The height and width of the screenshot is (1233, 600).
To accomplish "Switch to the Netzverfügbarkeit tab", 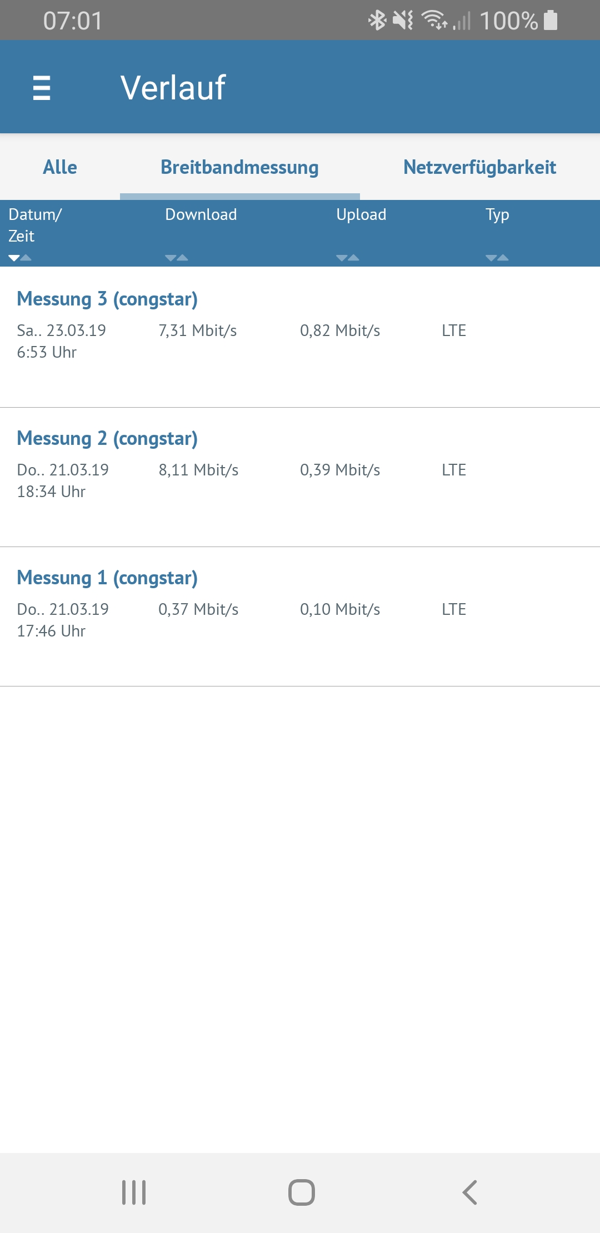I will [x=479, y=167].
